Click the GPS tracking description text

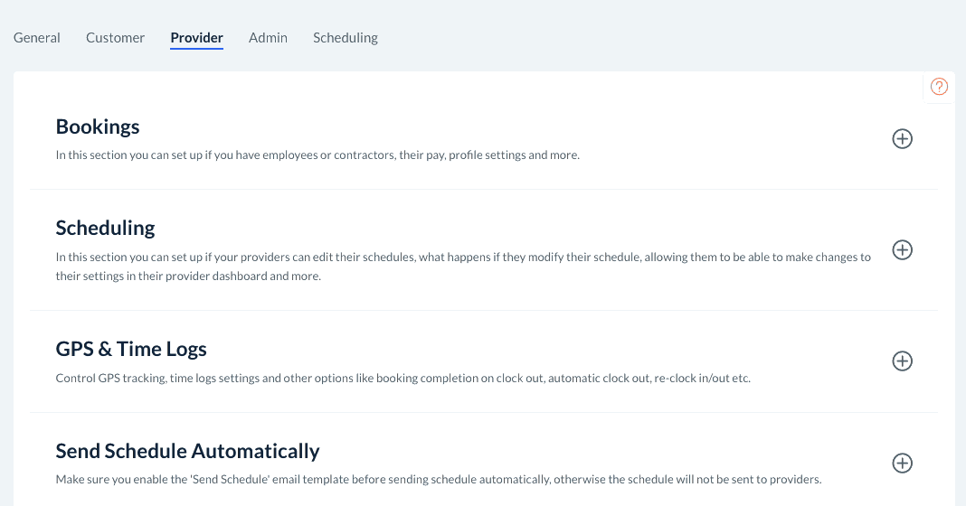pyautogui.click(x=402, y=378)
